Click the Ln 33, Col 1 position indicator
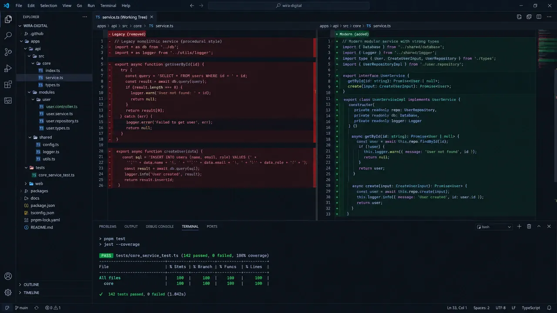The image size is (557, 313). pyautogui.click(x=457, y=308)
